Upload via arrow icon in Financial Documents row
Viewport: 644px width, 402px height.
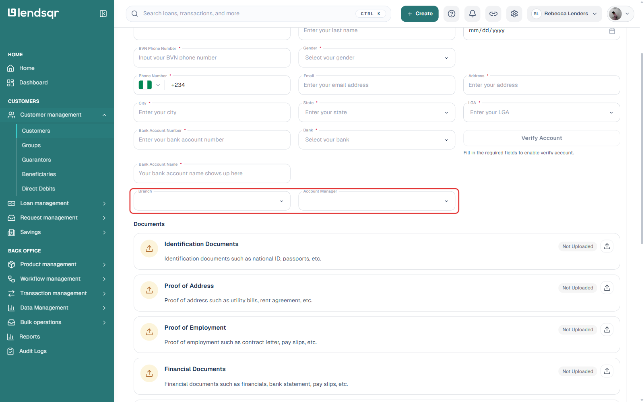(607, 371)
